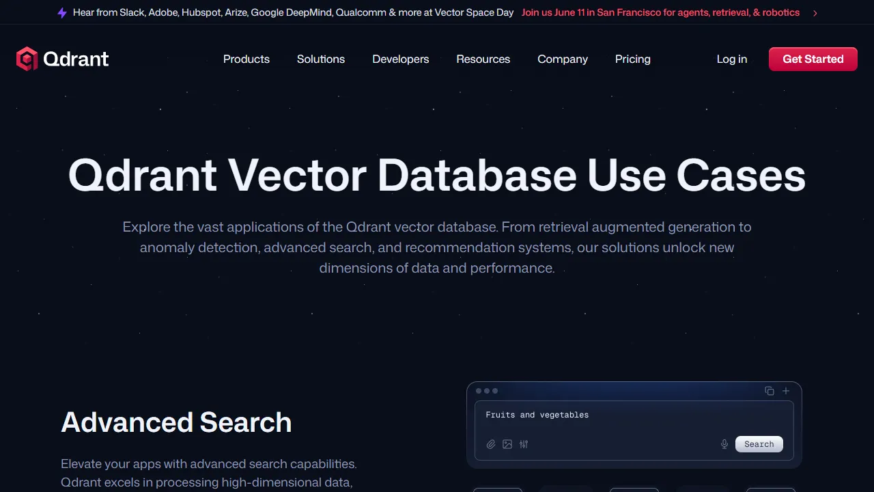Click the Qdrant logo in the header

62,59
